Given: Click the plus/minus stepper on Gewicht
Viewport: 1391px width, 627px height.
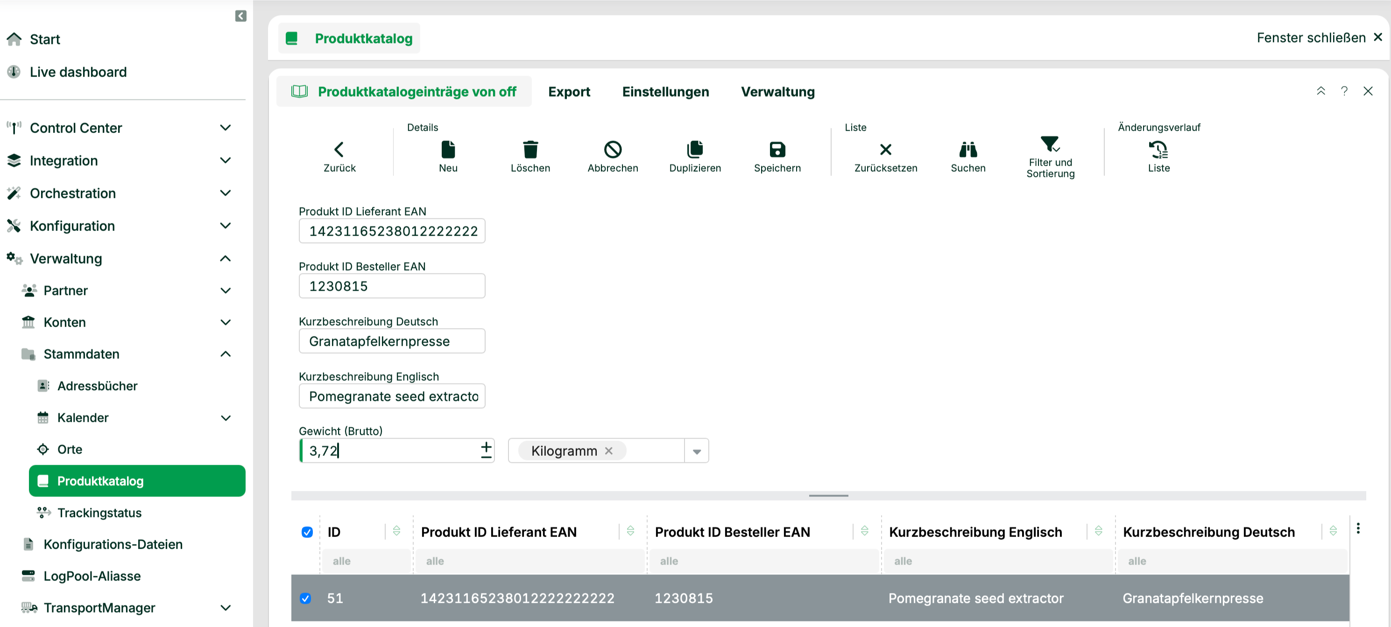Looking at the screenshot, I should (486, 450).
